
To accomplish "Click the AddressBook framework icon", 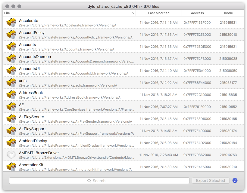I will coord(11,95).
